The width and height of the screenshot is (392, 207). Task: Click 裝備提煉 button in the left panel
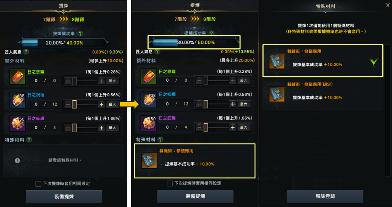[x=64, y=197]
